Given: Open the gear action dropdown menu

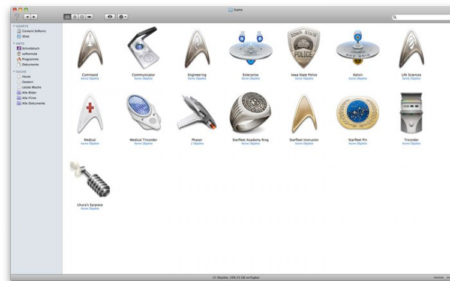Looking at the screenshot, I should click(122, 17).
